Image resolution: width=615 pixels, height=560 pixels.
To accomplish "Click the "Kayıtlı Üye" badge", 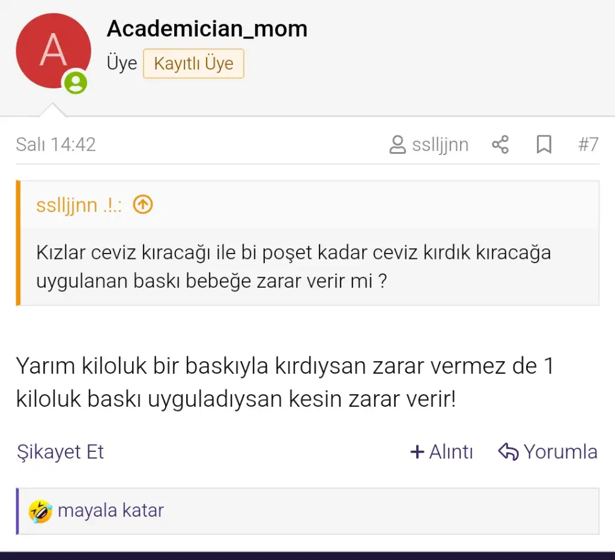I will (193, 64).
